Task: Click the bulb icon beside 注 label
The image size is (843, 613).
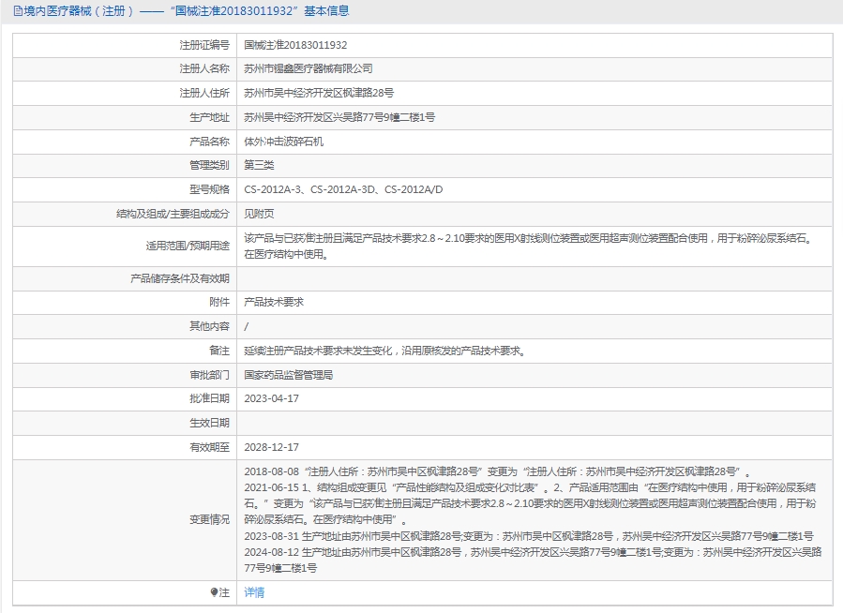Action: [x=214, y=592]
